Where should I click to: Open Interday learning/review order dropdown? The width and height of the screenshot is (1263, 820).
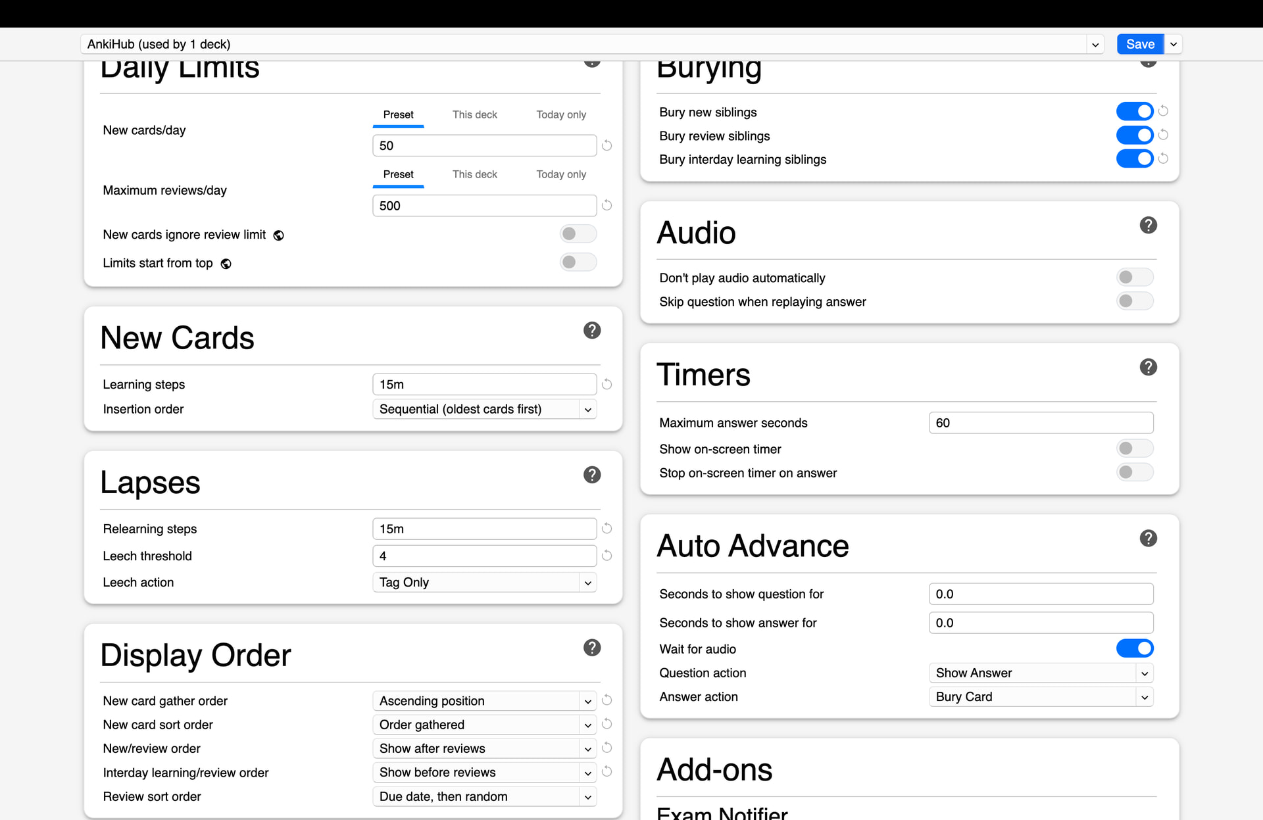pos(485,772)
